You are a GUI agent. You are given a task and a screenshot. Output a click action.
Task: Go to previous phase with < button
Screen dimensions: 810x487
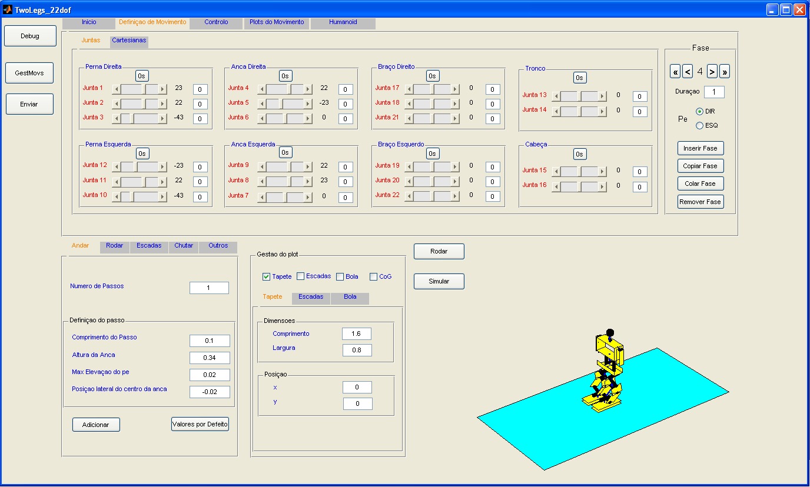[x=687, y=72]
